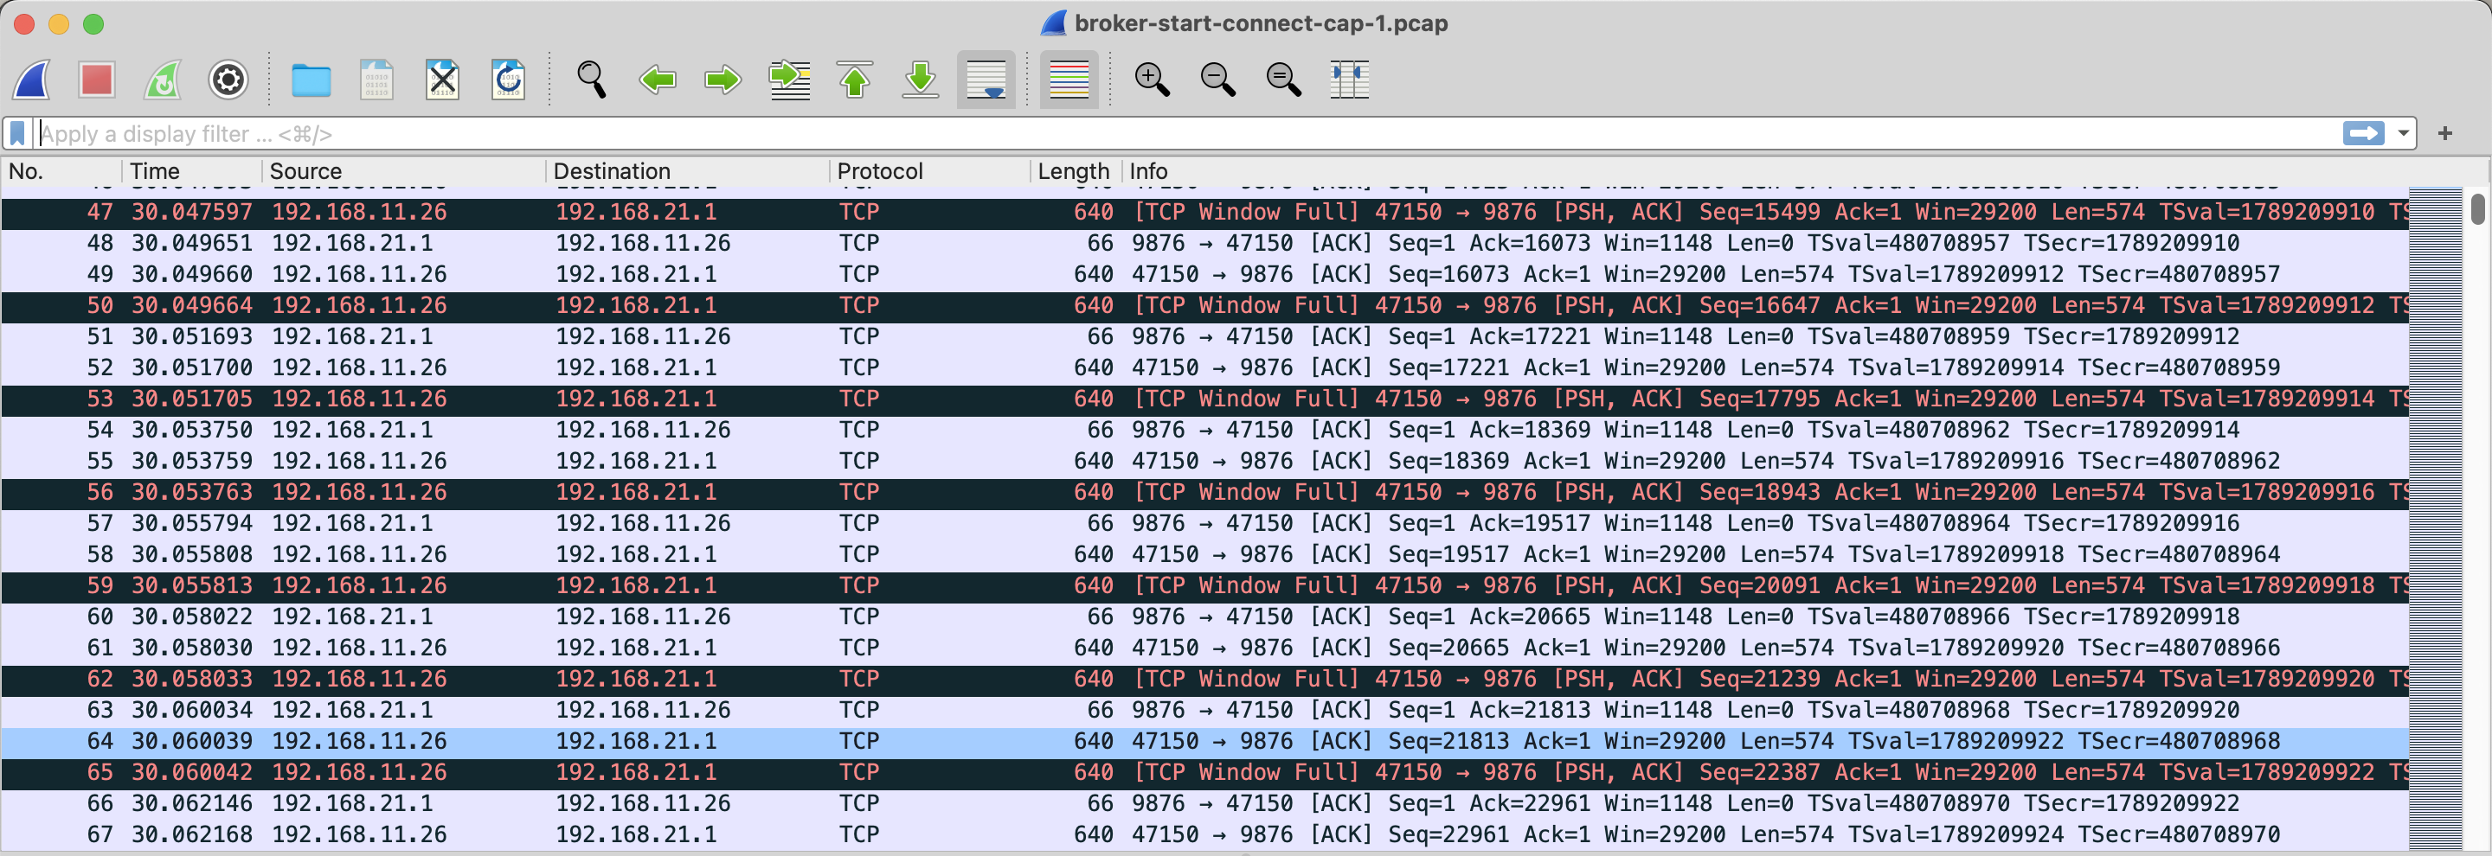Jump to the first packet

click(x=855, y=80)
